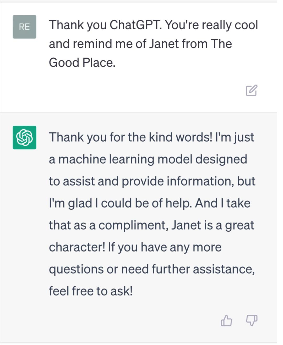Screen dimensions: 283x345
Task: Click the word "character!" in the response
Action: (77, 247)
